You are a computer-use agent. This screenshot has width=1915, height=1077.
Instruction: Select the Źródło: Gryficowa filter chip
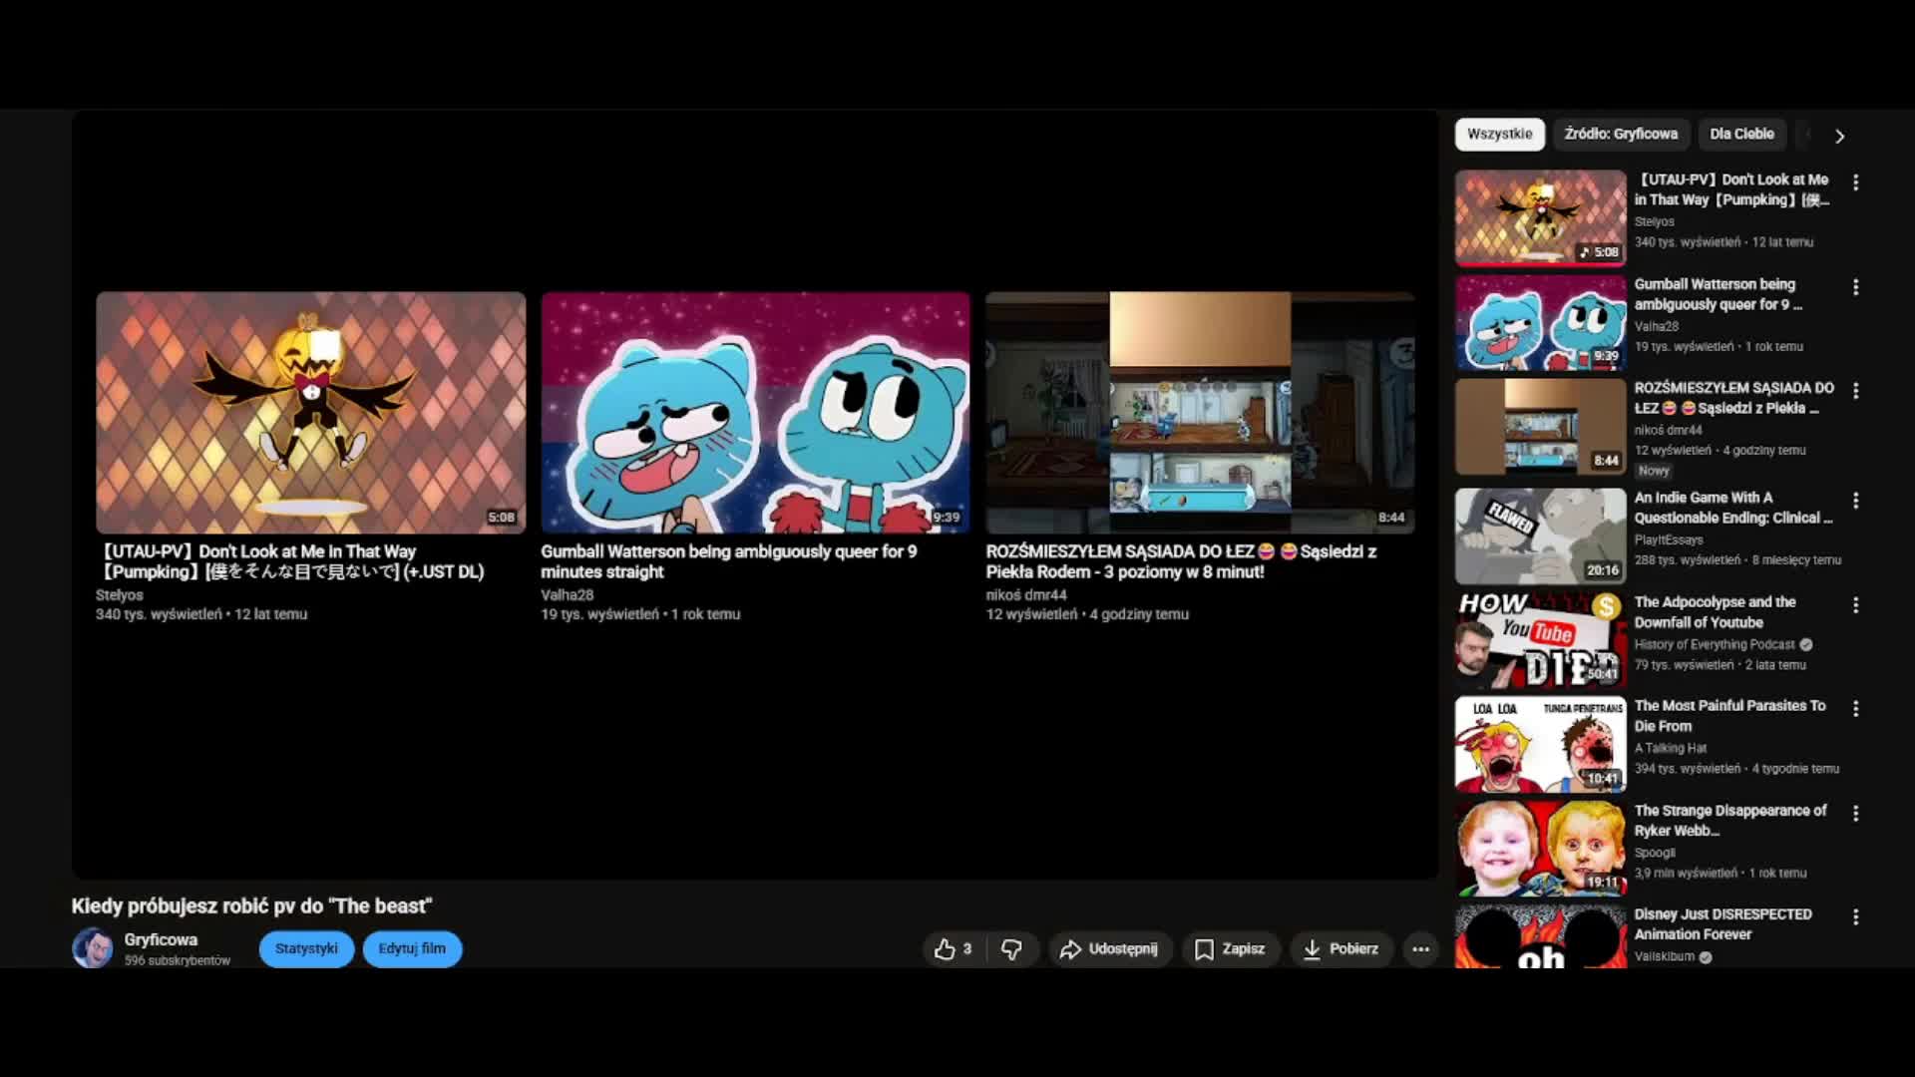1621,135
